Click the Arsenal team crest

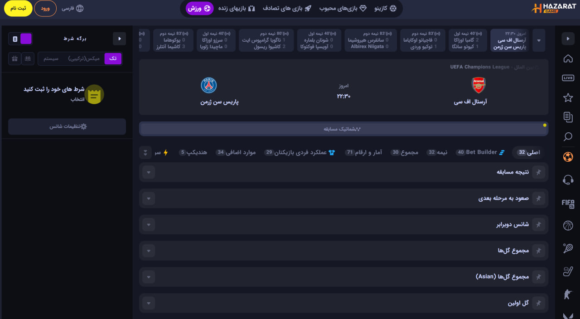pos(478,85)
